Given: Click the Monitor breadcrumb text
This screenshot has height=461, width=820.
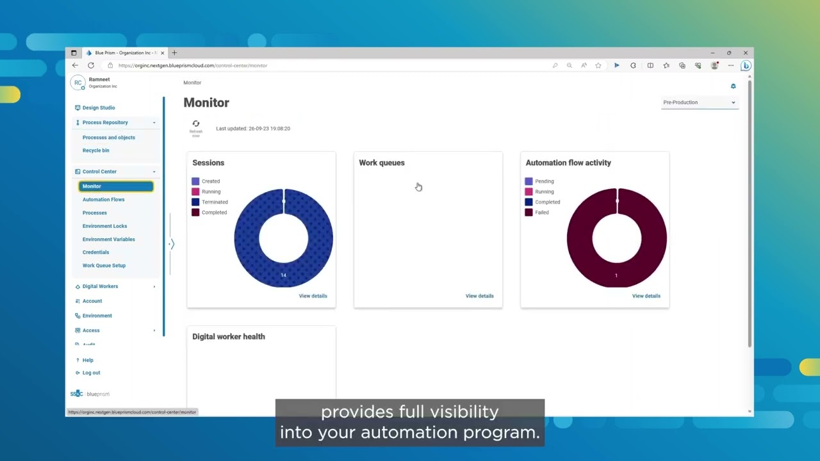Looking at the screenshot, I should click(192, 83).
